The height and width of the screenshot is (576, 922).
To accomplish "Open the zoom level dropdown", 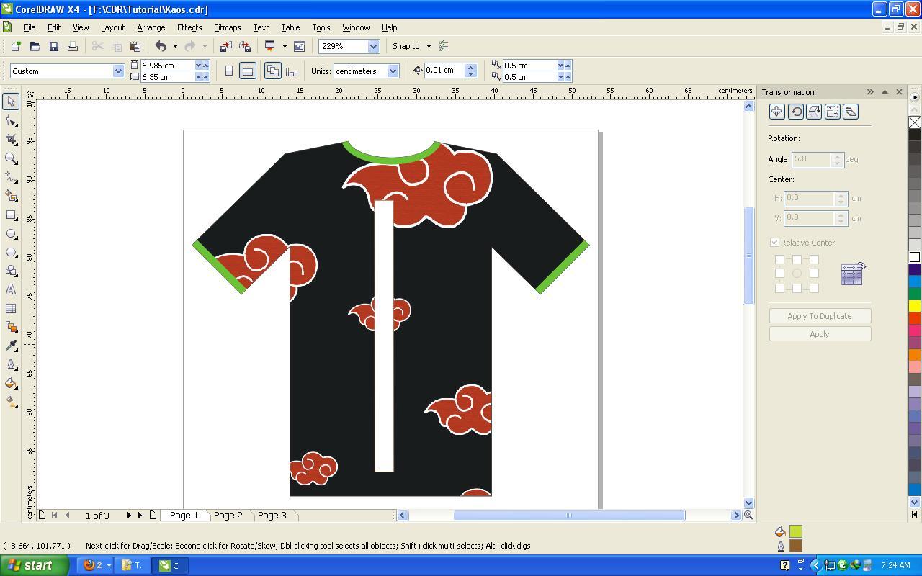I will [x=373, y=46].
